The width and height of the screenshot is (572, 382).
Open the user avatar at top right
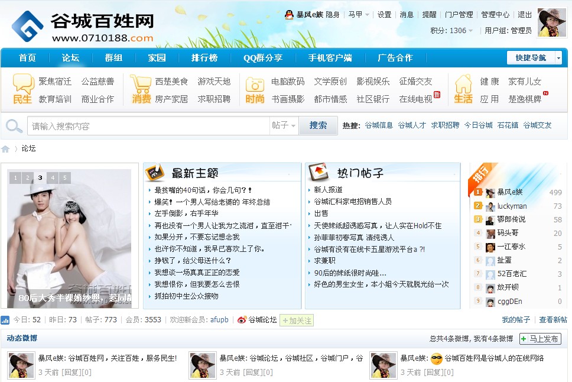pyautogui.click(x=552, y=22)
